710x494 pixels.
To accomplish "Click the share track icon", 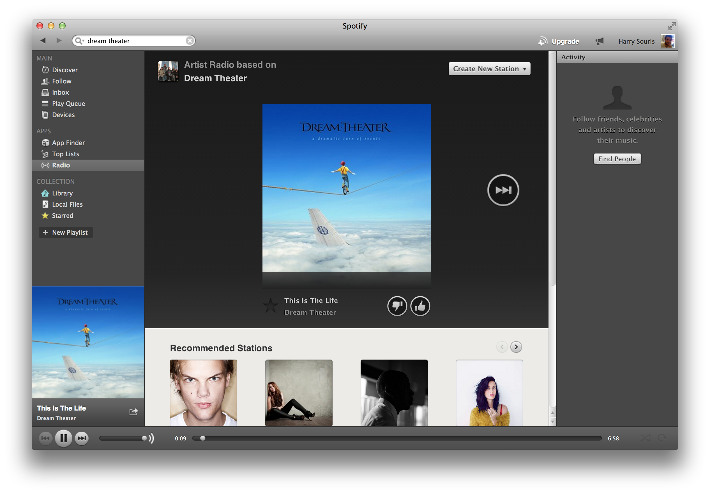I will point(133,412).
